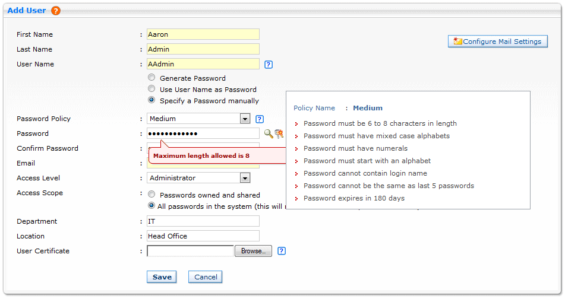Select Passwords owned and shared scope

click(x=151, y=195)
